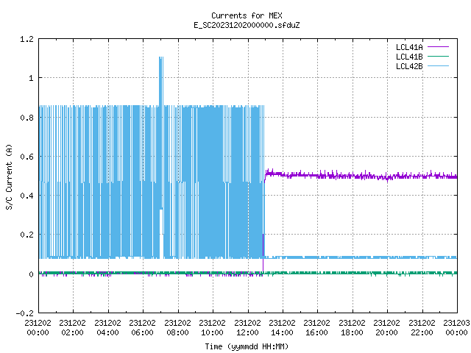Click the 231202 02:00 x-axis tick label
This screenshot has width=471, height=353.
click(x=72, y=328)
